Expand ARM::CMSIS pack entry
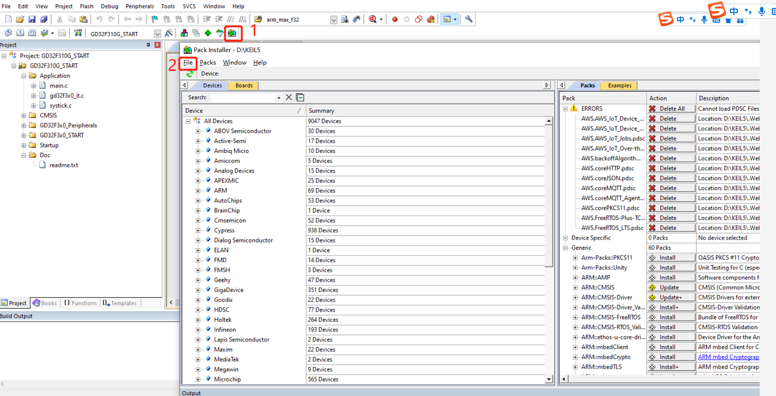 tap(575, 287)
